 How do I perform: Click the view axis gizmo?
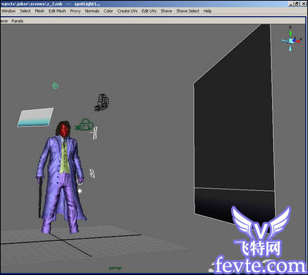[291, 41]
